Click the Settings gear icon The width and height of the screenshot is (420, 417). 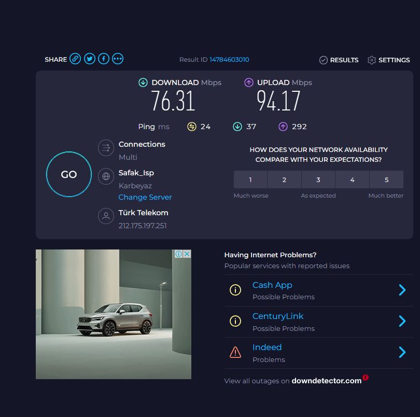tap(371, 60)
